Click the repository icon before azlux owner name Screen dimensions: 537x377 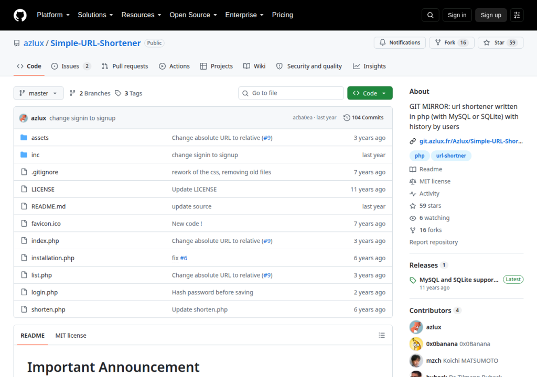[x=17, y=43]
